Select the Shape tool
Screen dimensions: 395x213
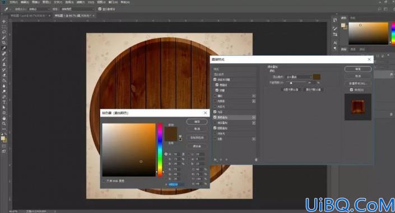(x=4, y=113)
